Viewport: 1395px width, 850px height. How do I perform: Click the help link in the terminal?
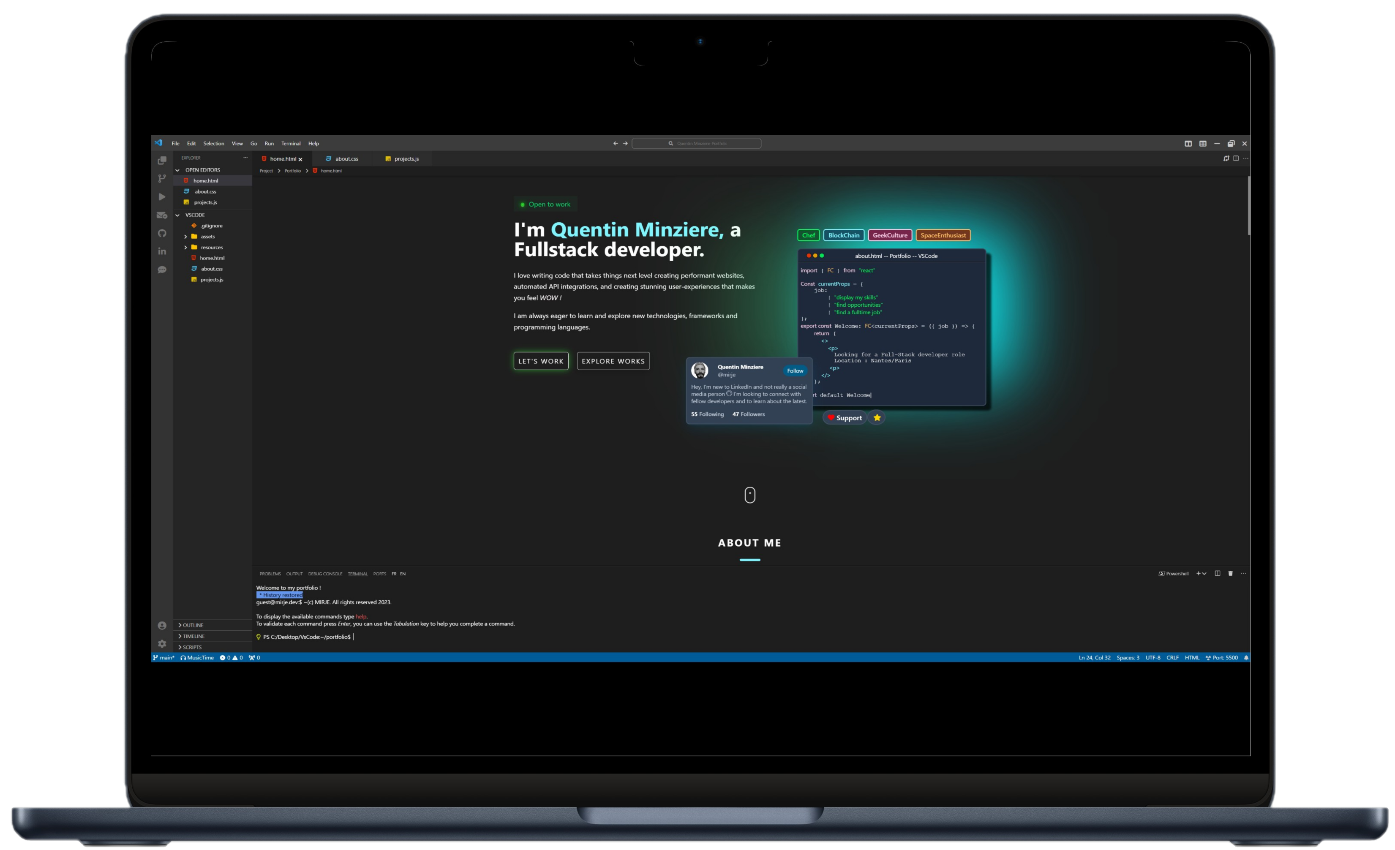362,617
